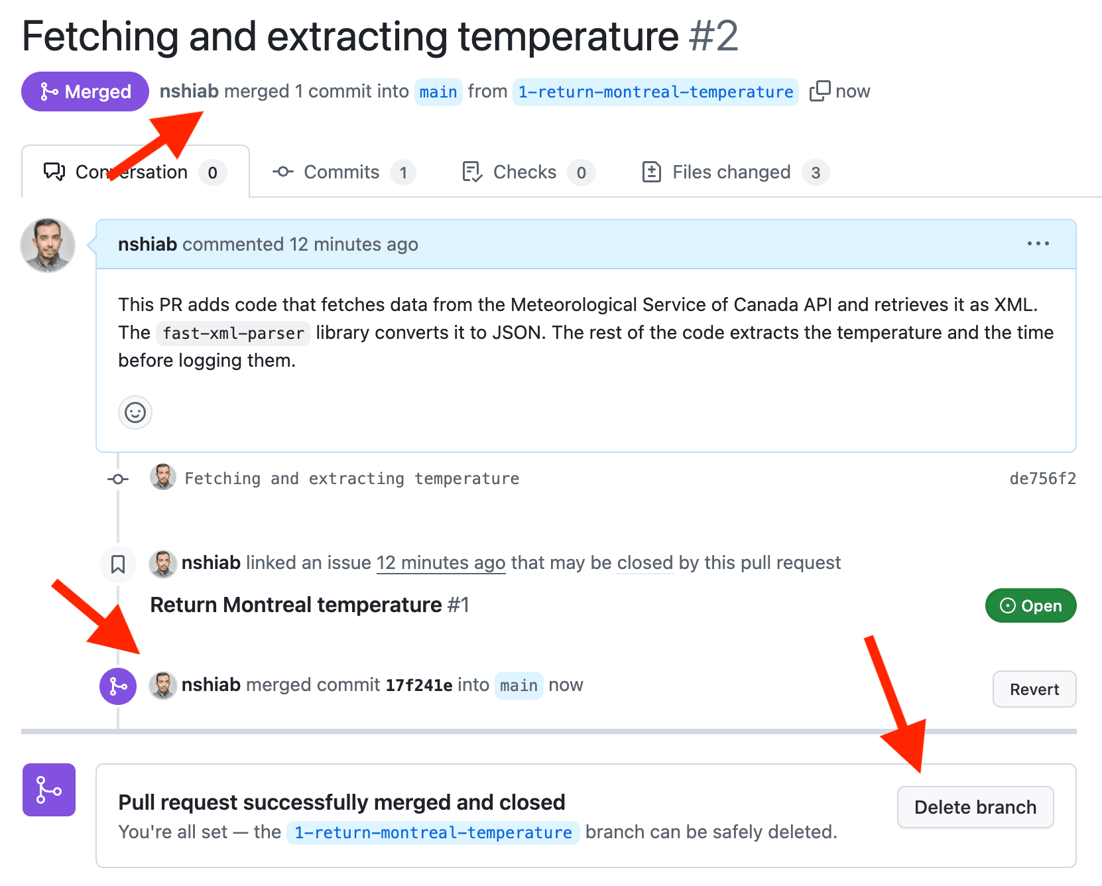Click the Merged status badge
Image resolution: width=1102 pixels, height=886 pixels.
click(84, 91)
